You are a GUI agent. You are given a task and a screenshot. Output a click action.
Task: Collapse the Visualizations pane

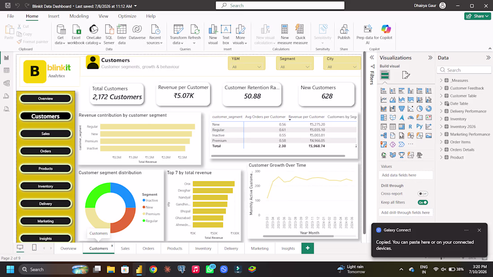(430, 58)
